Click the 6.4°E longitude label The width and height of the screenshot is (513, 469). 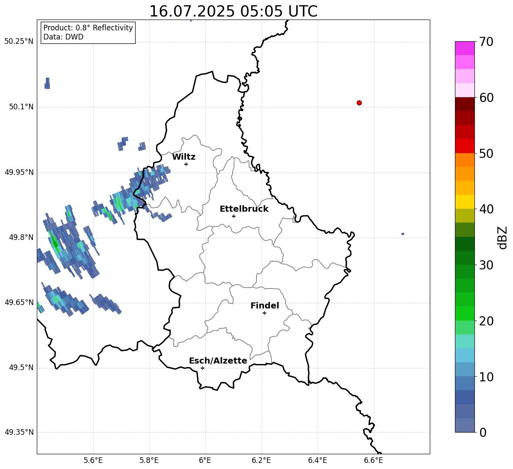(x=317, y=460)
